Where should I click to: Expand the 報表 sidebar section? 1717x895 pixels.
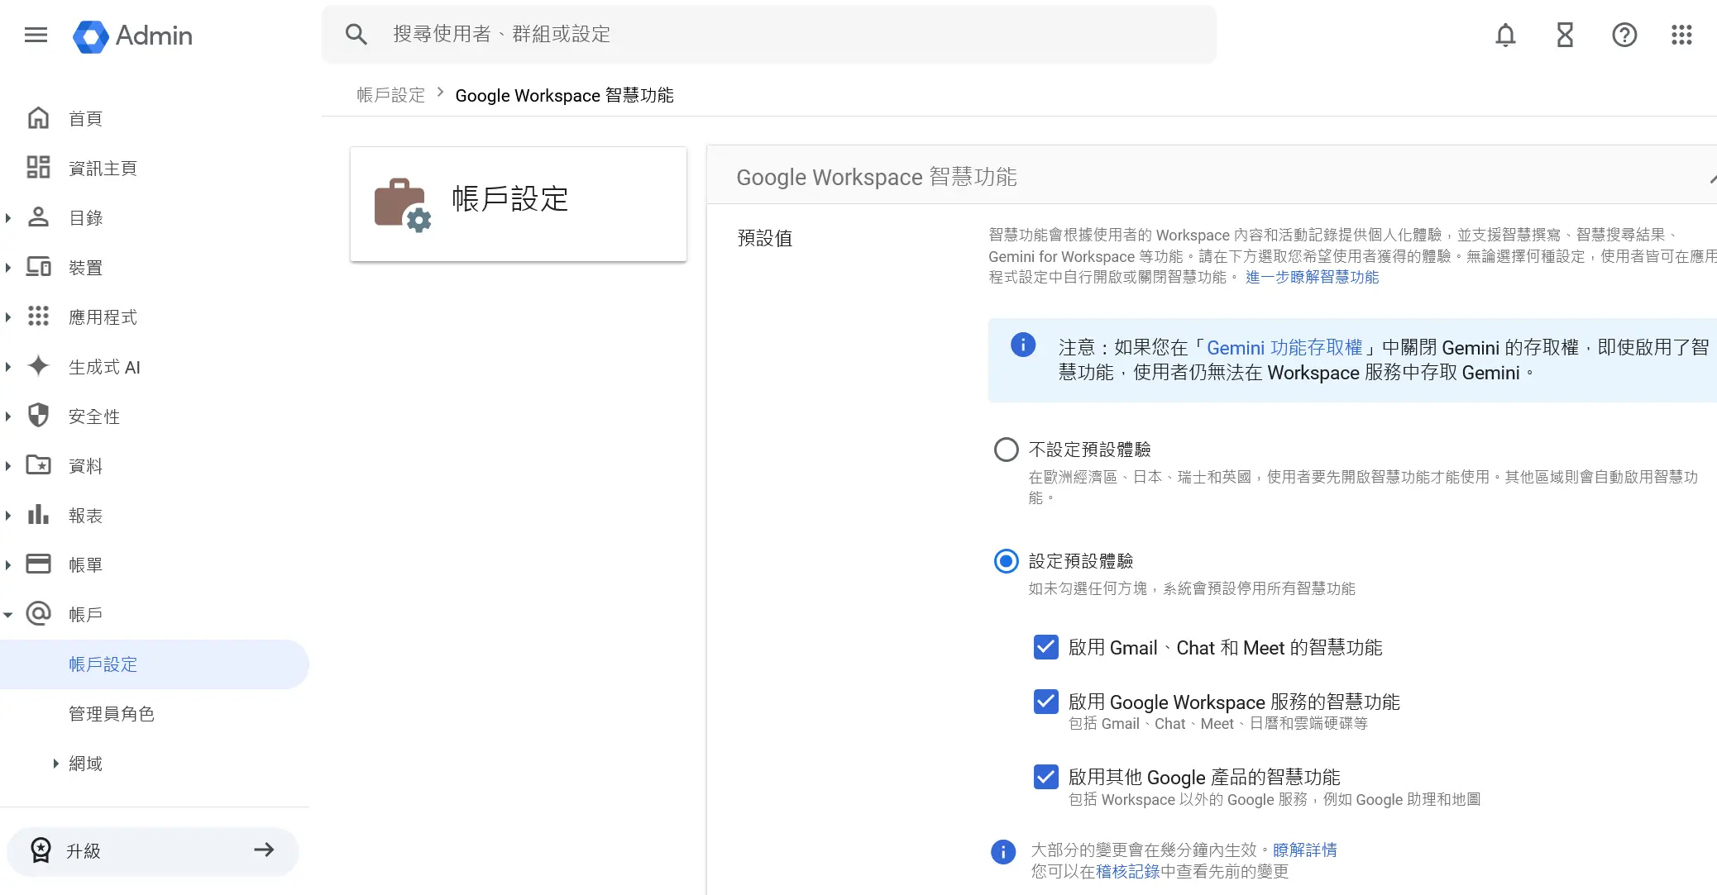point(8,516)
